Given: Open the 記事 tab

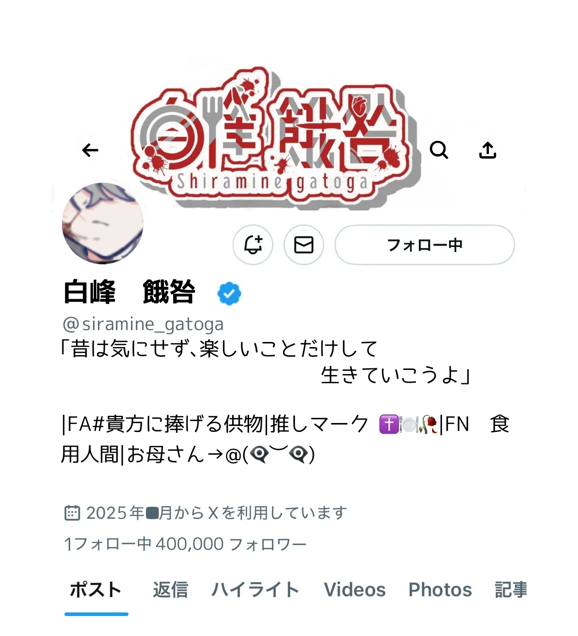Looking at the screenshot, I should click(x=511, y=590).
